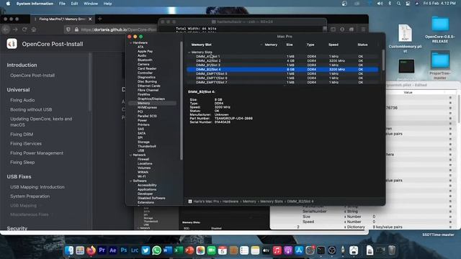
Task: Open Booting without USB link
Action: [31, 109]
